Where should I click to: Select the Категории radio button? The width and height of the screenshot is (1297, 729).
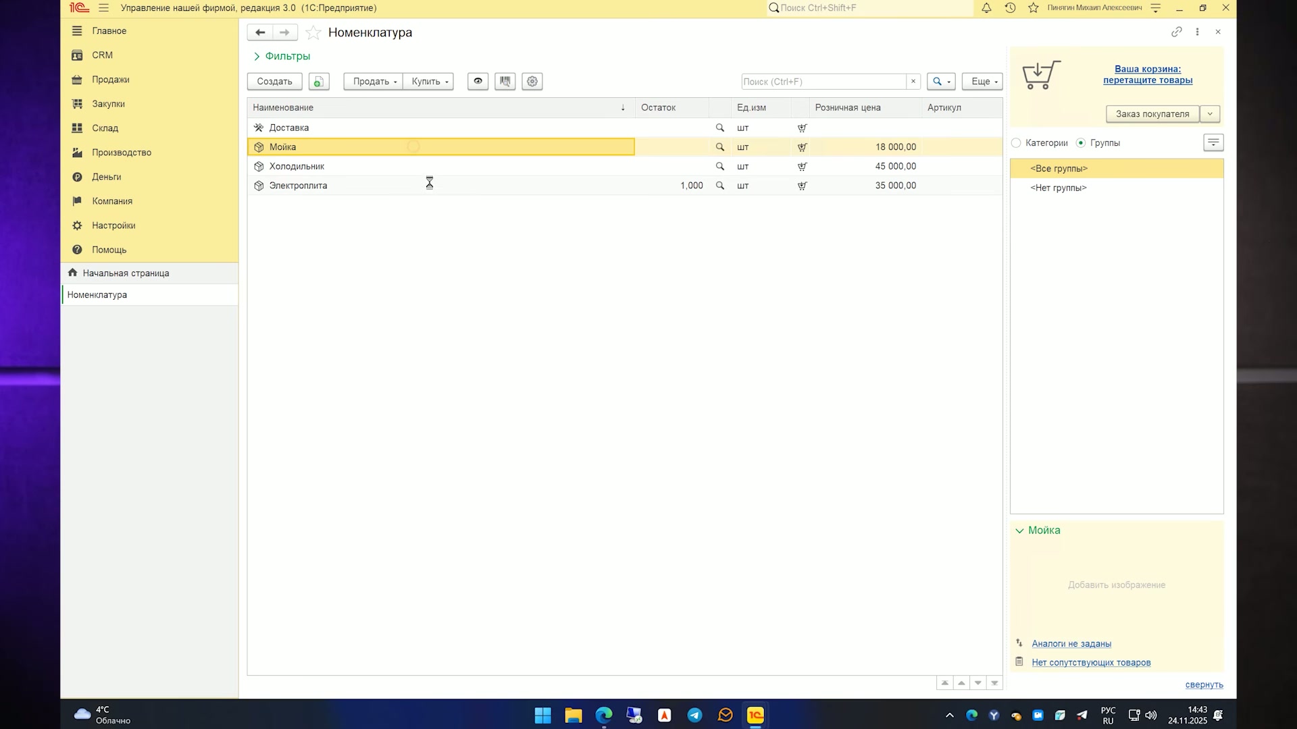pyautogui.click(x=1016, y=143)
